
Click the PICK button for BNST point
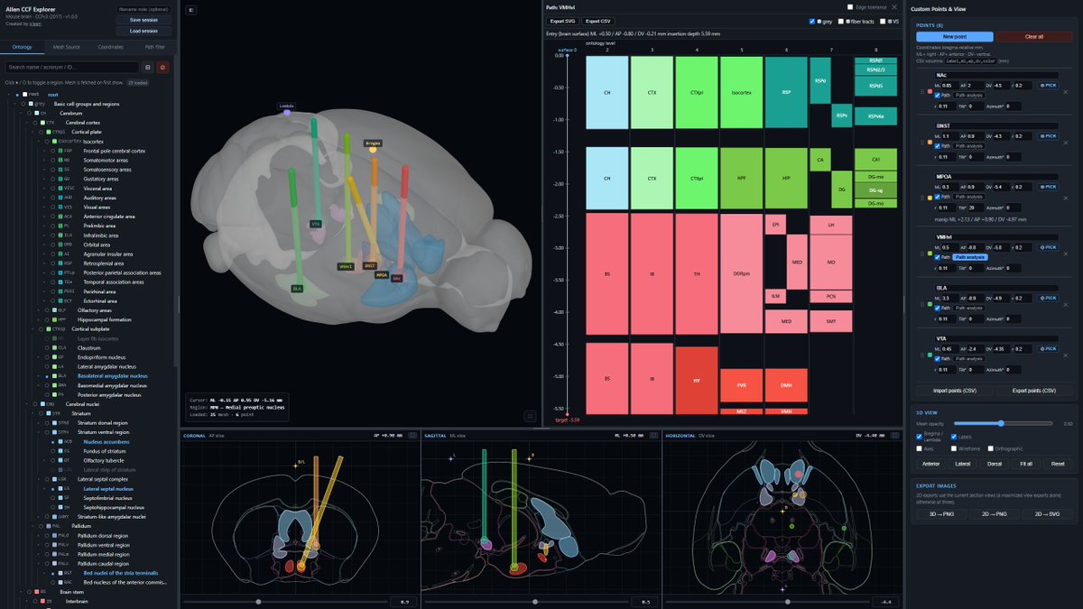pyautogui.click(x=1049, y=136)
